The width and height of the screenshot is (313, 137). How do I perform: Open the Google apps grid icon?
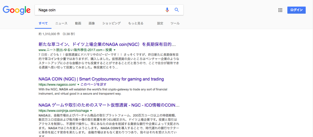pos(280,10)
